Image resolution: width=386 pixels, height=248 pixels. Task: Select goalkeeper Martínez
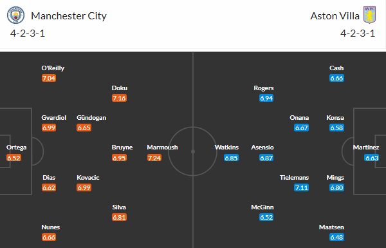click(366, 148)
